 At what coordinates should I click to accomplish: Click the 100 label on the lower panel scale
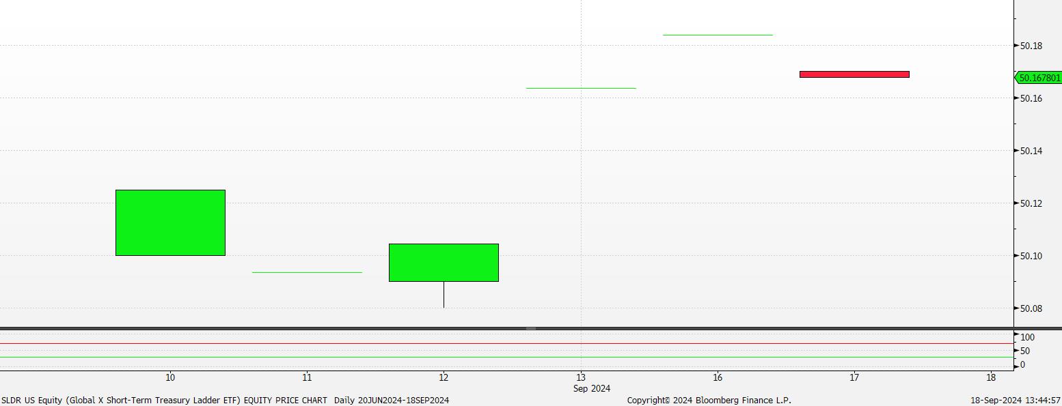[x=1027, y=337]
